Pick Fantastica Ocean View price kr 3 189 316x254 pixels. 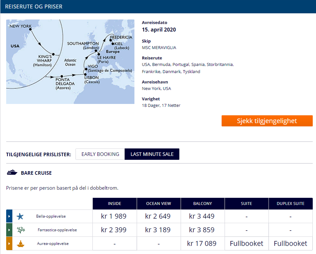pyautogui.click(x=158, y=230)
